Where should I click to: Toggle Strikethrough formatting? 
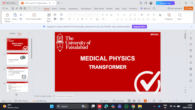click(82, 19)
